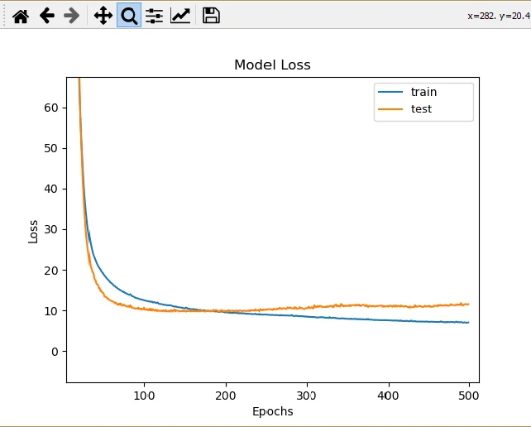Go back to the previous view
The height and width of the screenshot is (427, 531).
[x=47, y=16]
